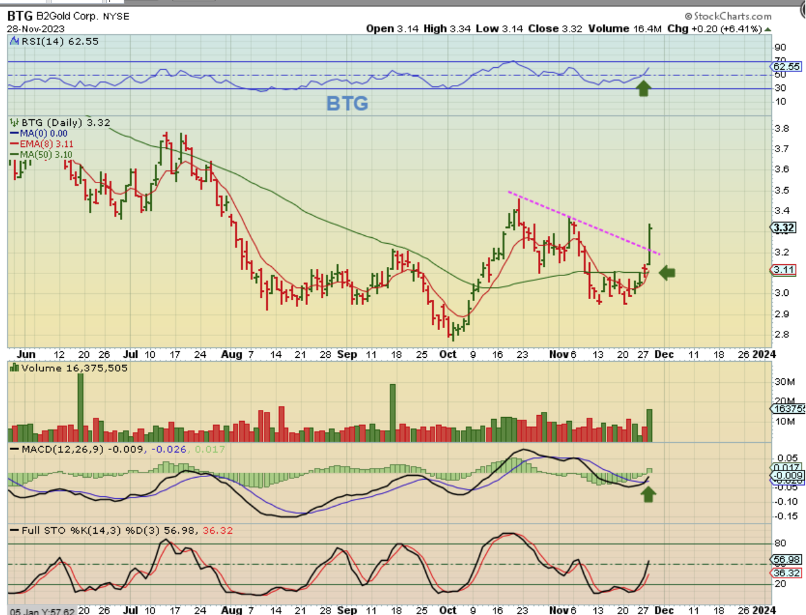The width and height of the screenshot is (806, 615).
Task: Click the 3.32 current price tag
Action: coord(783,228)
